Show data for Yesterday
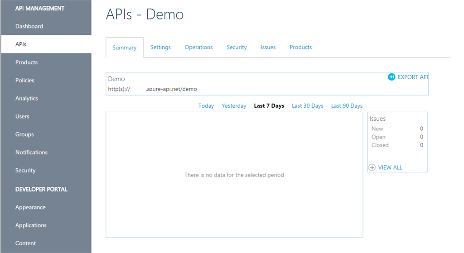The height and width of the screenshot is (253, 464). tap(234, 106)
